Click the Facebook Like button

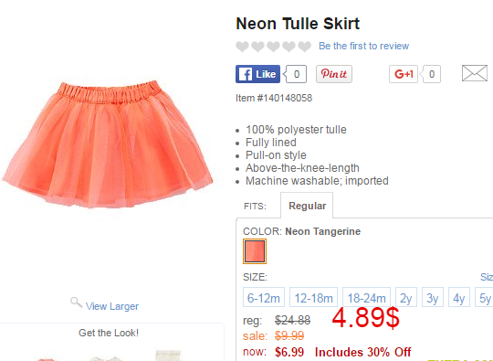coord(257,74)
